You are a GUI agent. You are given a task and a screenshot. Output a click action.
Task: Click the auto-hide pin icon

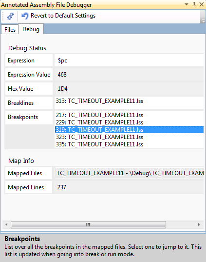pyautogui.click(x=194, y=4)
